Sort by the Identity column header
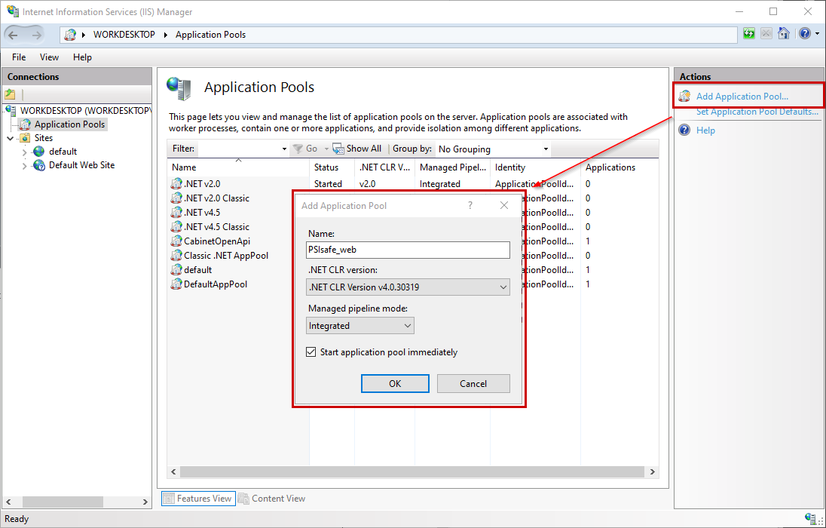826x528 pixels. pos(535,167)
